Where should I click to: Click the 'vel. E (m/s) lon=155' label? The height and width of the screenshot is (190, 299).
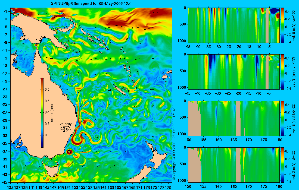[294, 25]
